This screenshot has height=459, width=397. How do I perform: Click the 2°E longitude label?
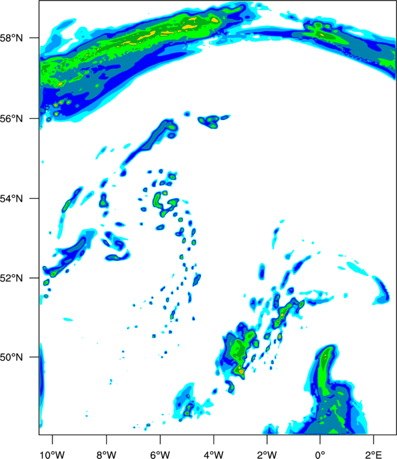pyautogui.click(x=373, y=455)
